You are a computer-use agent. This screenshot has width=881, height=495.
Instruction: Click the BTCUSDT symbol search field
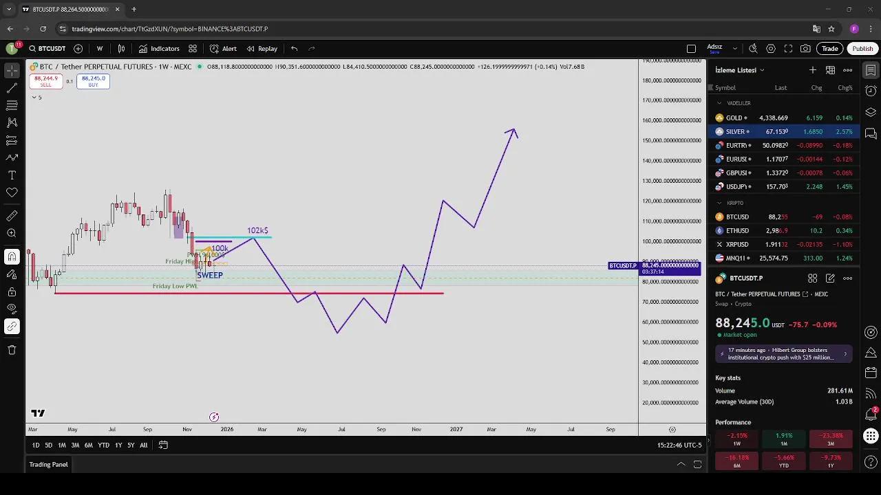[x=47, y=49]
